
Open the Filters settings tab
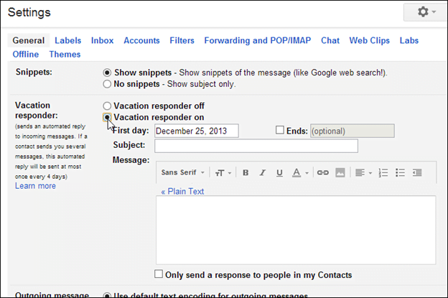[182, 41]
